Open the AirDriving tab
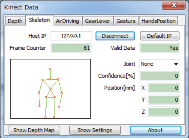The image size is (189, 140). click(68, 21)
